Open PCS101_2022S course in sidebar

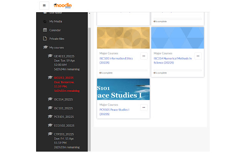64,117
